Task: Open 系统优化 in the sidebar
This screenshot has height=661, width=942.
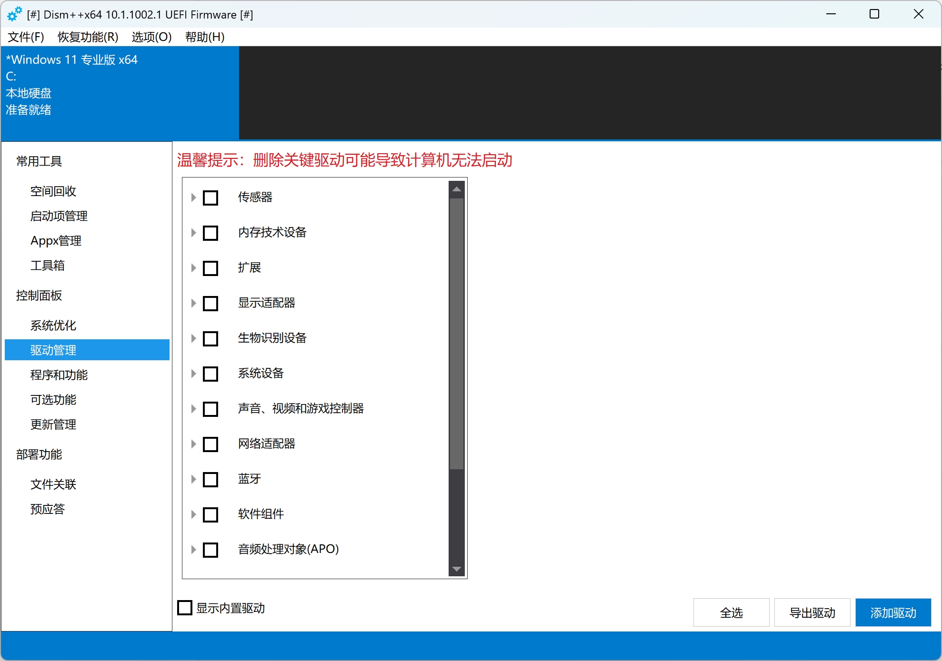Action: [x=53, y=326]
